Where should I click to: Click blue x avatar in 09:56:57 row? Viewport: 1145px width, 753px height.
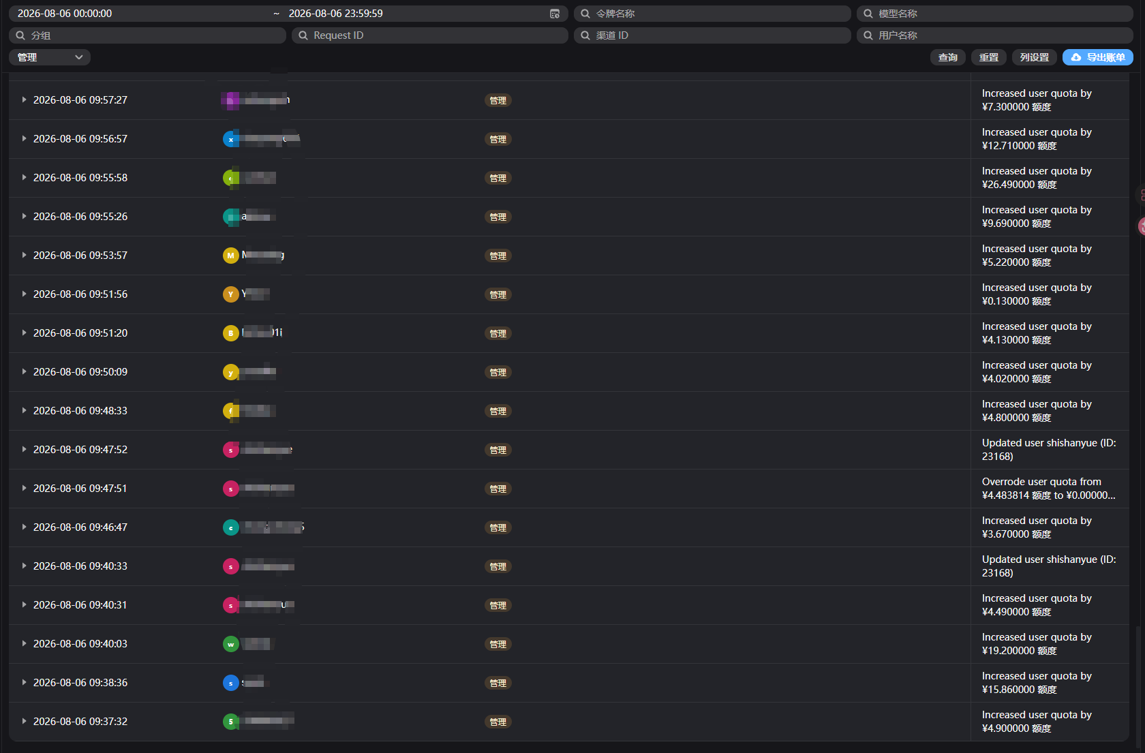(231, 139)
